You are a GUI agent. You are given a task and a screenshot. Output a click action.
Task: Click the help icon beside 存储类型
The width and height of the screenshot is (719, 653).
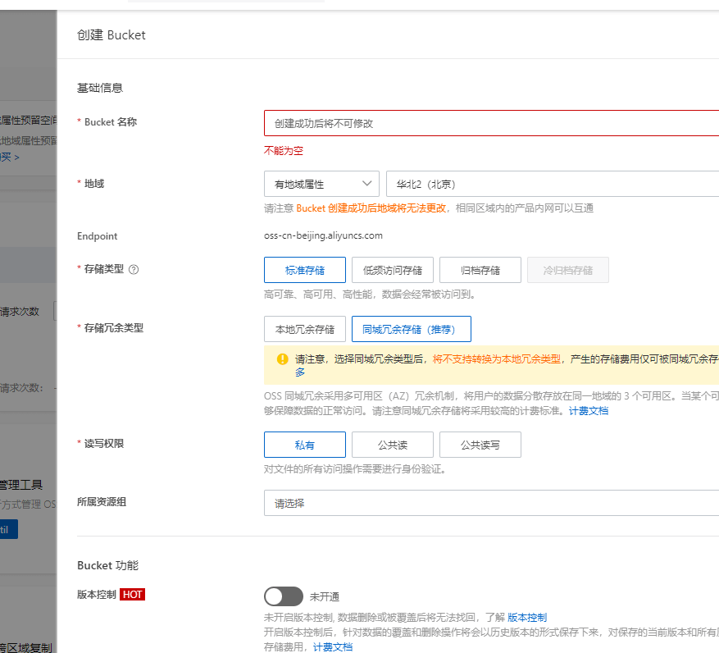click(134, 269)
